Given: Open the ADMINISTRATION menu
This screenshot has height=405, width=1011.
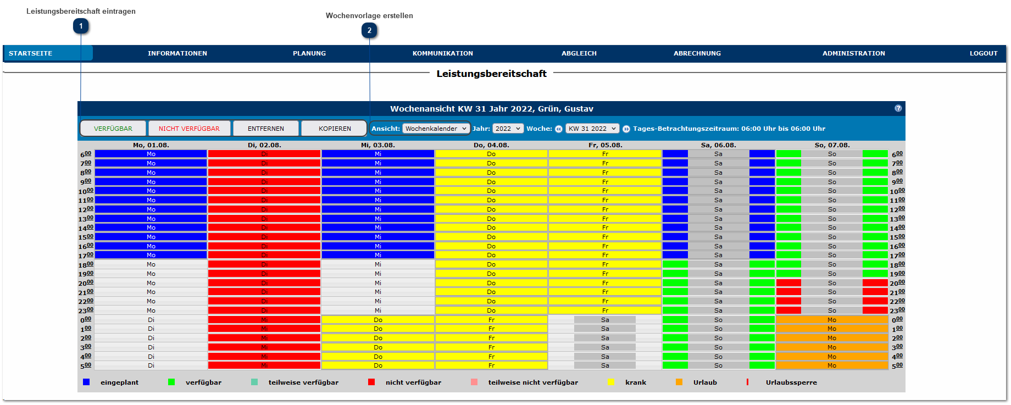Looking at the screenshot, I should click(x=854, y=53).
